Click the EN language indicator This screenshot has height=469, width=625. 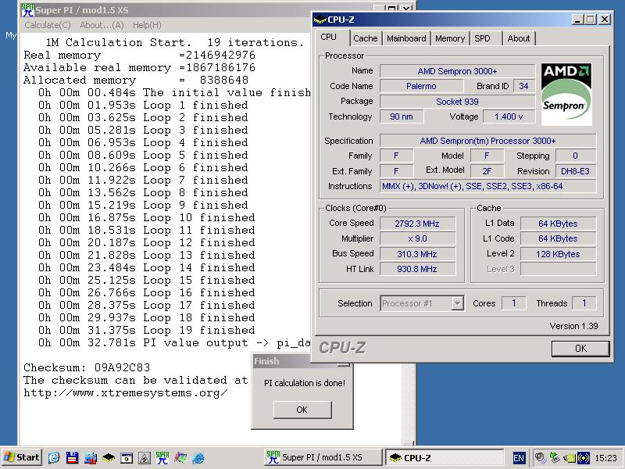tap(519, 457)
